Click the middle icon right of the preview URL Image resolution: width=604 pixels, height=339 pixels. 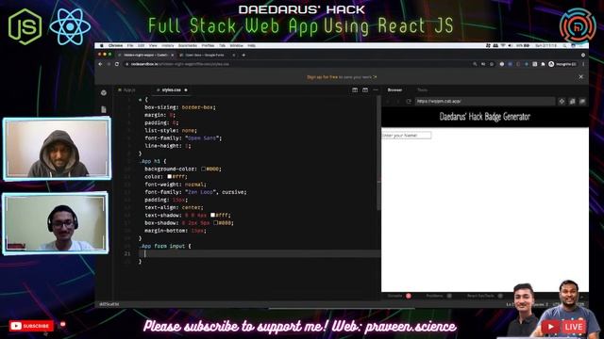[x=573, y=102]
